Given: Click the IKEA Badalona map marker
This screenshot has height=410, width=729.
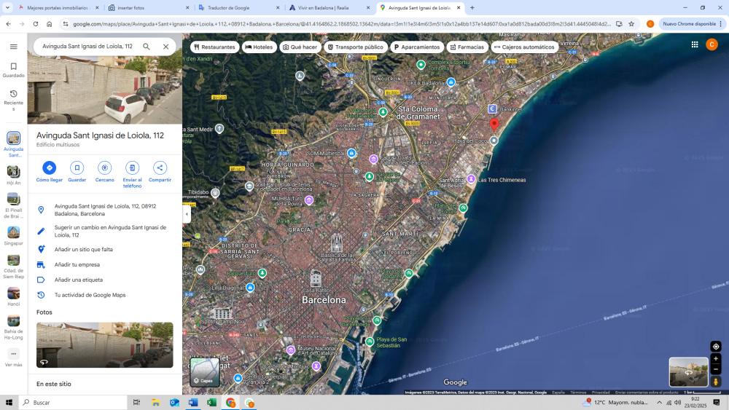Looking at the screenshot, I should tap(451, 82).
